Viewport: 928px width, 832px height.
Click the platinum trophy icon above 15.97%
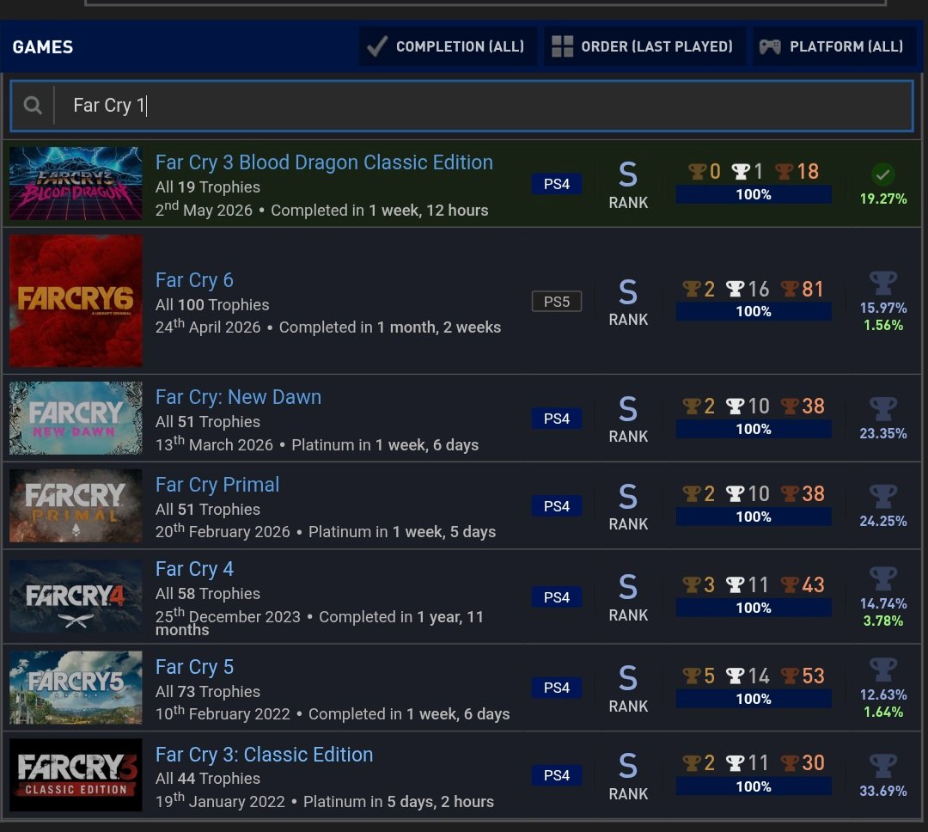tap(883, 283)
